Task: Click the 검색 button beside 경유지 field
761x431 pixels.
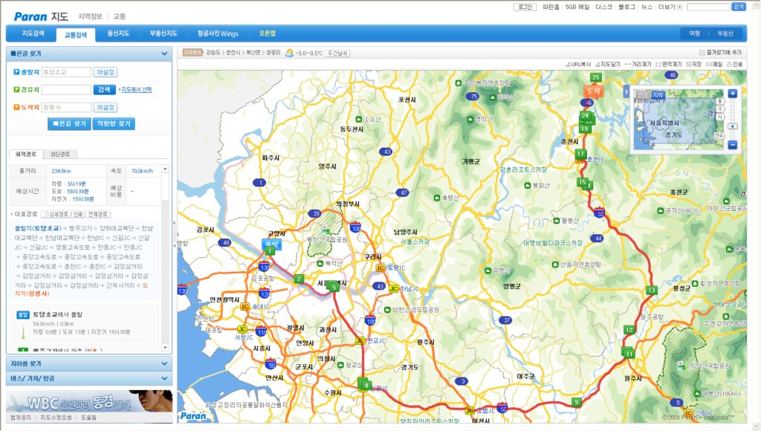Action: pos(104,89)
